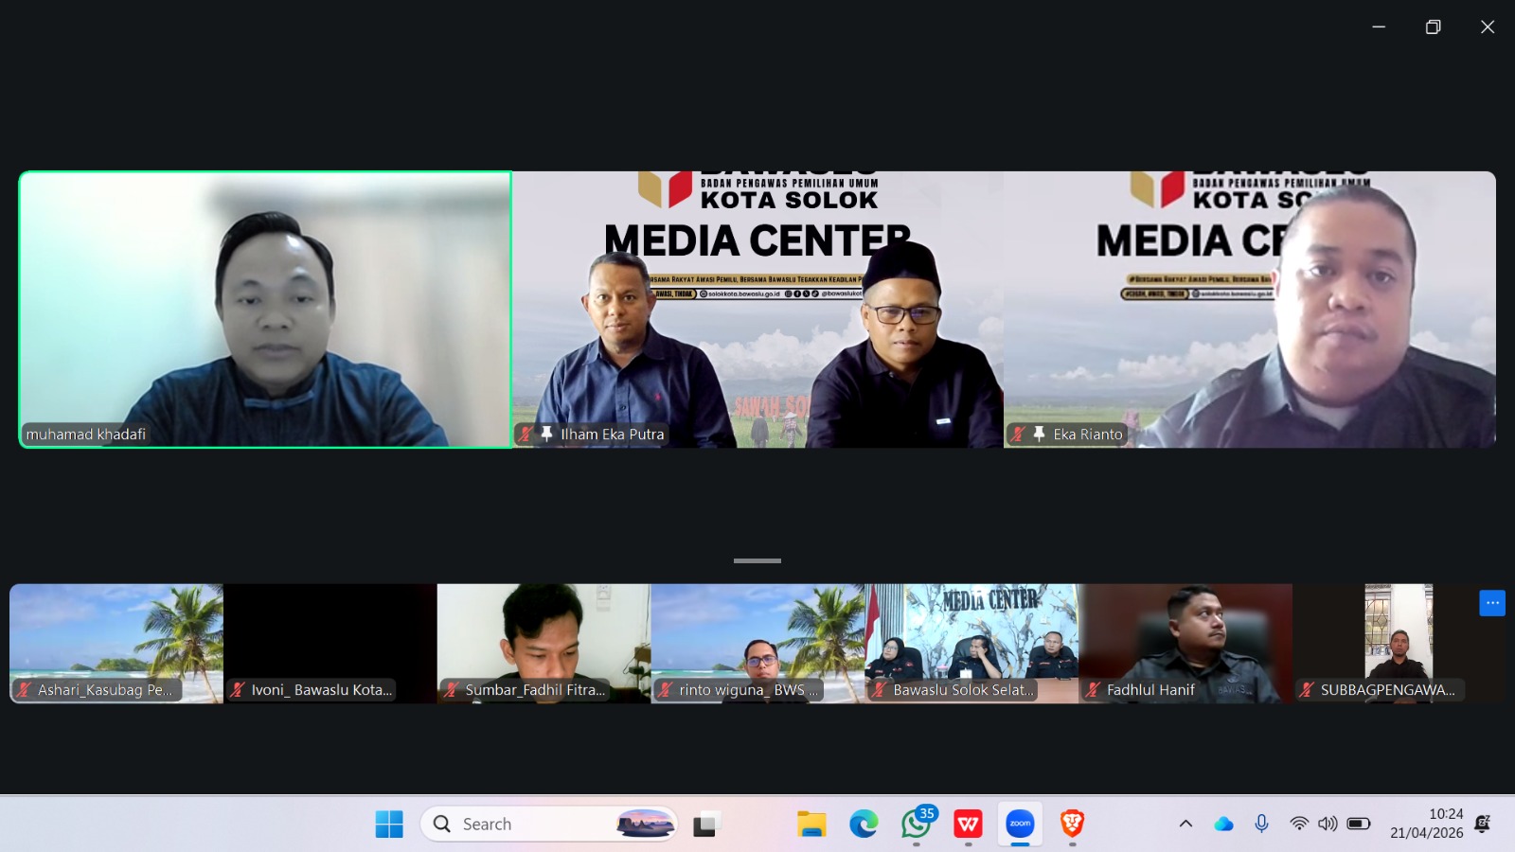The width and height of the screenshot is (1515, 852).
Task: Click the pin icon on Ilham Eka Putra's tile
Action: click(x=546, y=434)
